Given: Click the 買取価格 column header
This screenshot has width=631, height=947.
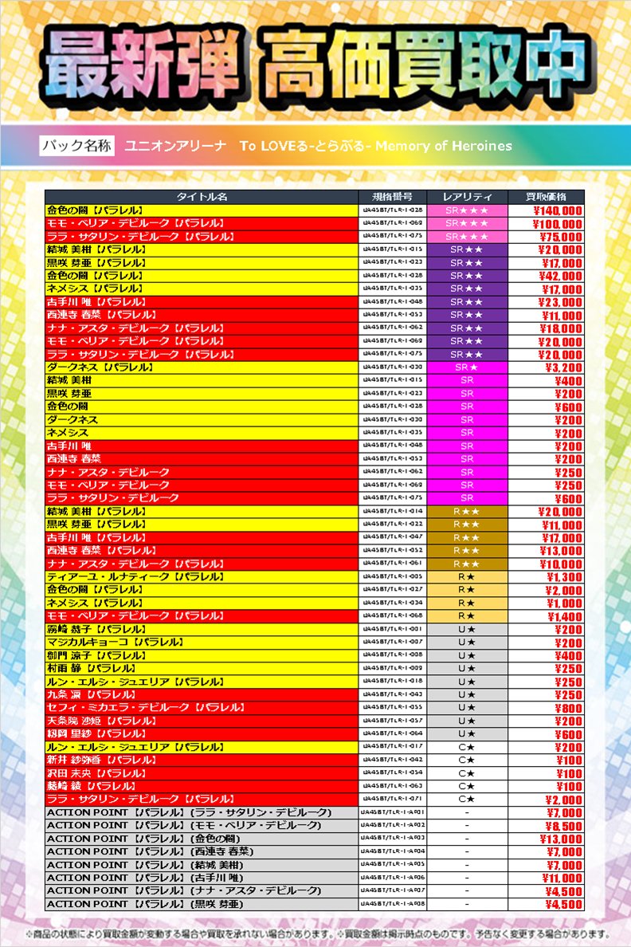Looking at the screenshot, I should (546, 197).
